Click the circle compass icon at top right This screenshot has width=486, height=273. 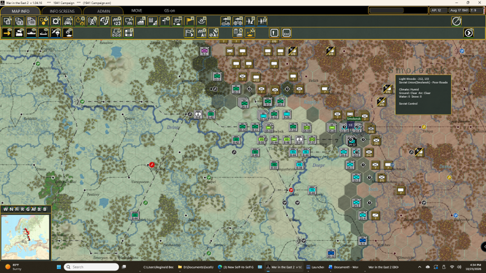pyautogui.click(x=456, y=21)
